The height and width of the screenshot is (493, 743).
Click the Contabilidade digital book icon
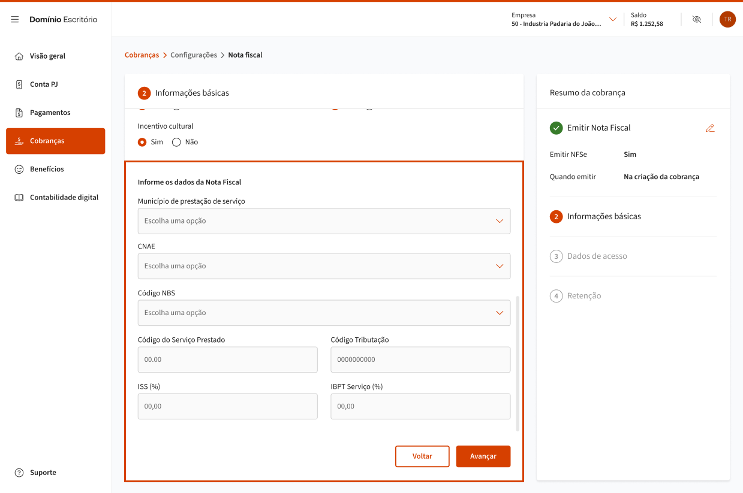[x=19, y=198]
